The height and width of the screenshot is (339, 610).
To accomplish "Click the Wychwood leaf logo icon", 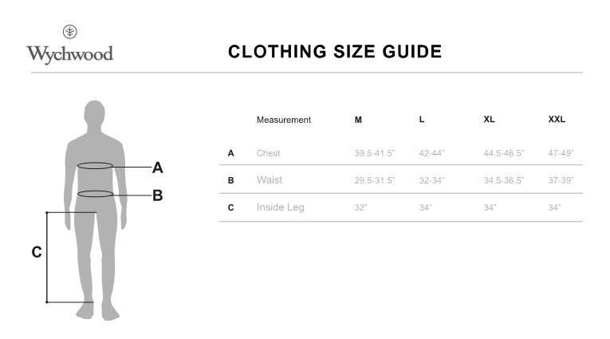I will (x=70, y=32).
